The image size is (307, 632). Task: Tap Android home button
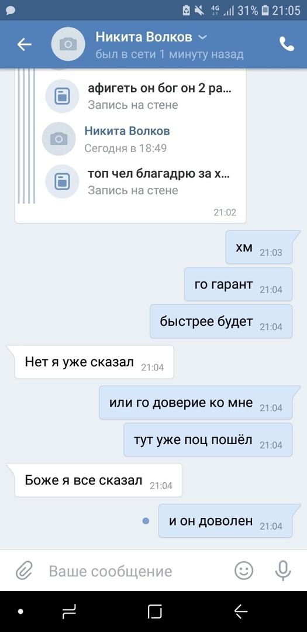point(155,612)
